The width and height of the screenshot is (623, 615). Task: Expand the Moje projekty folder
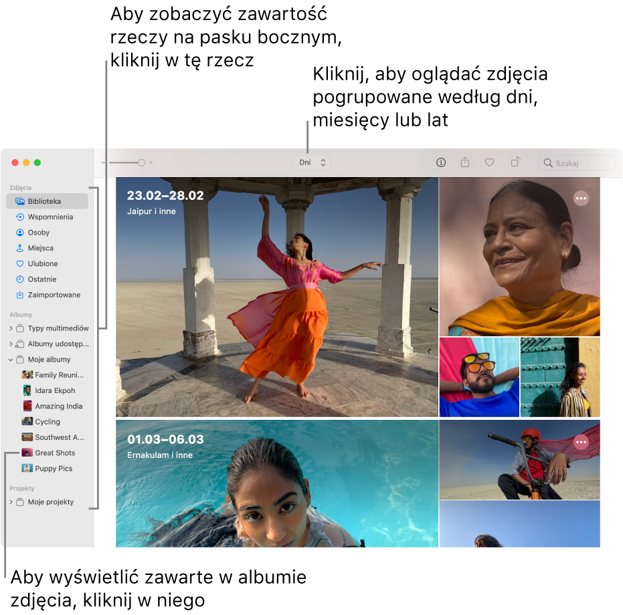11,502
